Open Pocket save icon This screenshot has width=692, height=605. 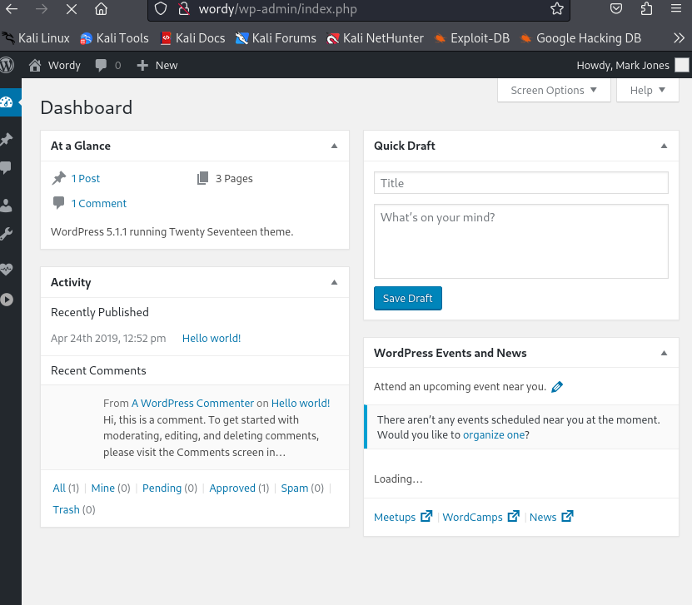[616, 9]
